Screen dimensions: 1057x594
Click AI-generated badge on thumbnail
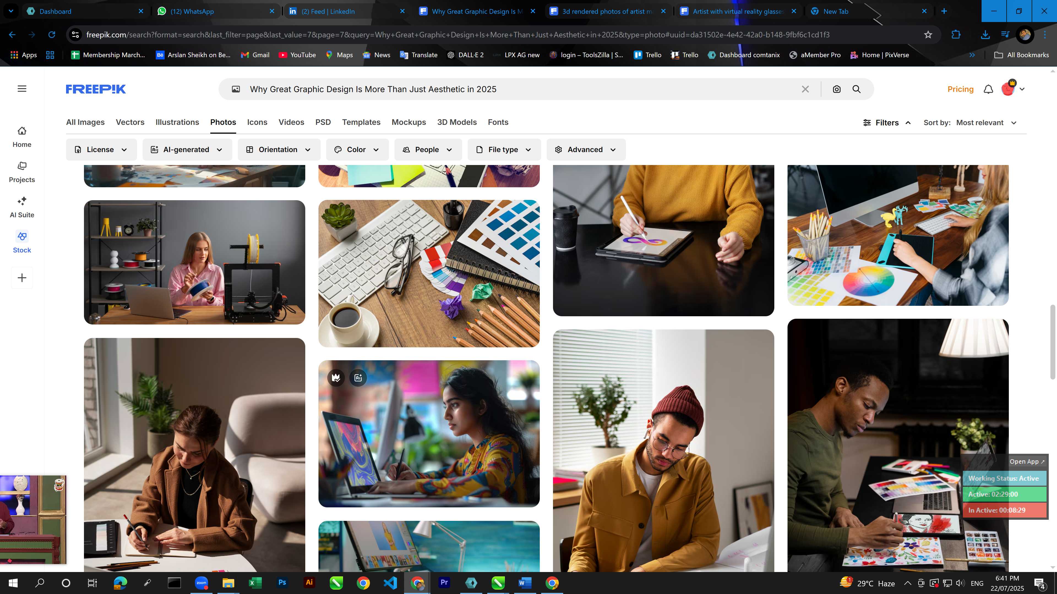click(x=358, y=378)
